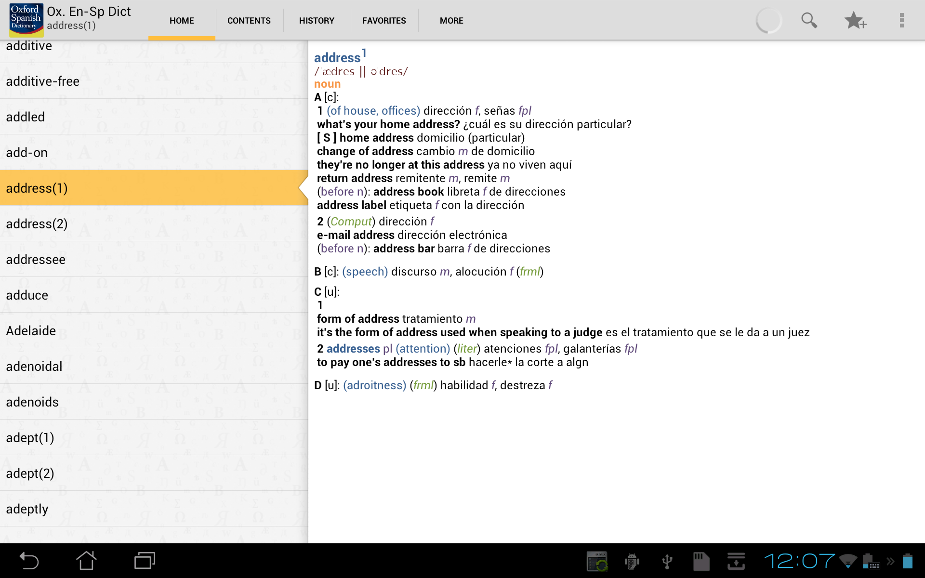Tap the USB connection status icon
Image resolution: width=925 pixels, height=578 pixels.
tap(667, 561)
